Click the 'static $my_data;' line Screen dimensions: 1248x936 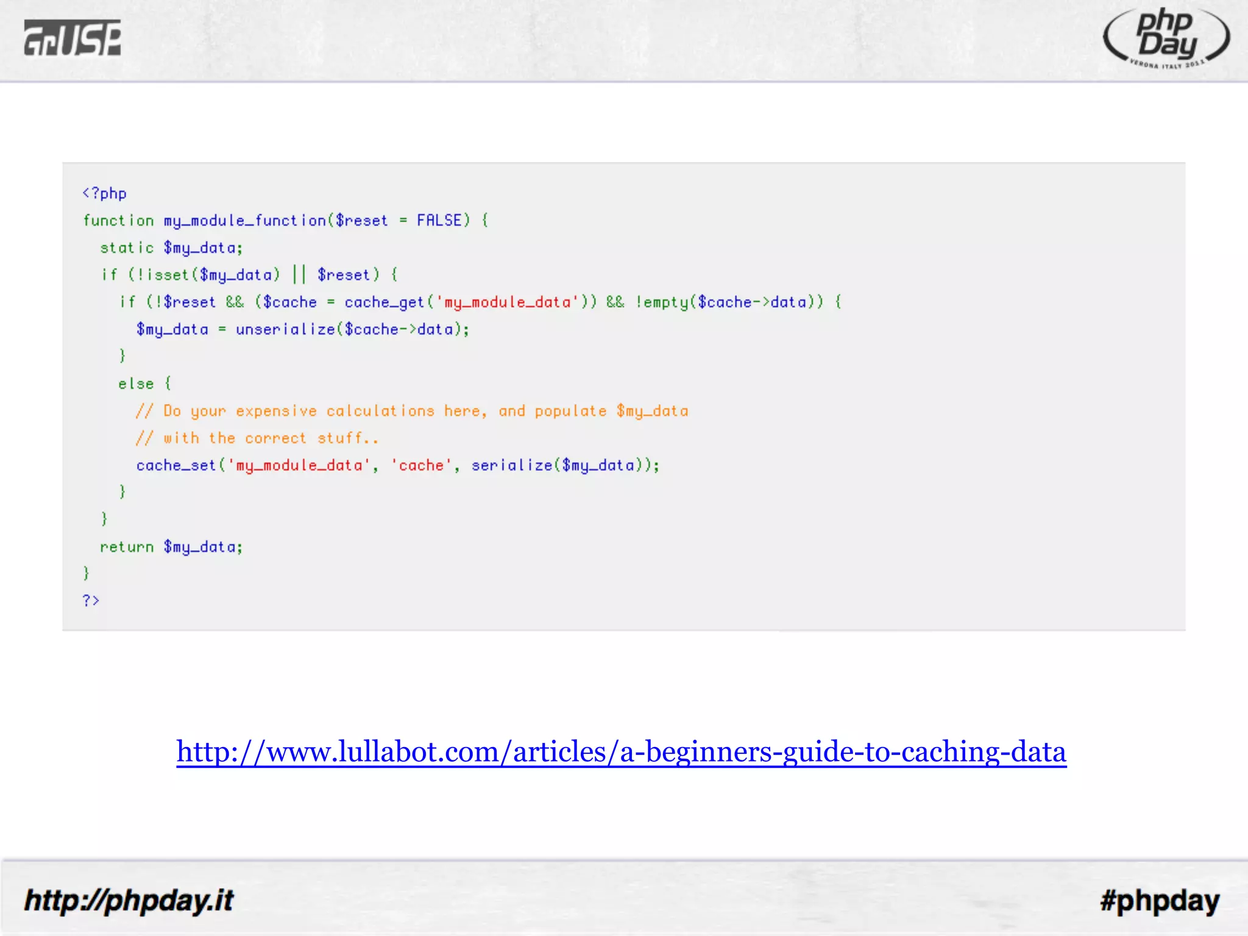coord(171,247)
